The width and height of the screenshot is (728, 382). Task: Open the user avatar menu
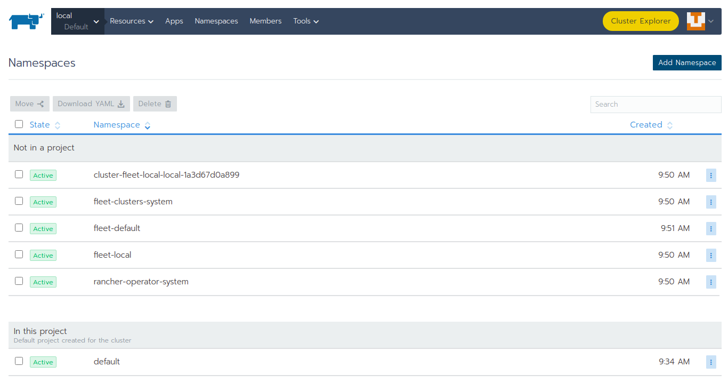coord(700,21)
